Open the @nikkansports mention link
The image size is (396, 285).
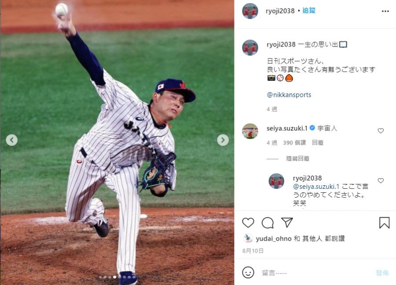coord(289,95)
